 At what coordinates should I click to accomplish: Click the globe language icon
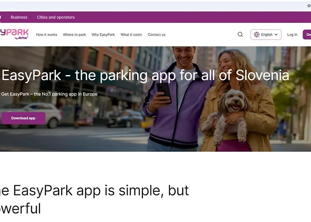[256, 35]
